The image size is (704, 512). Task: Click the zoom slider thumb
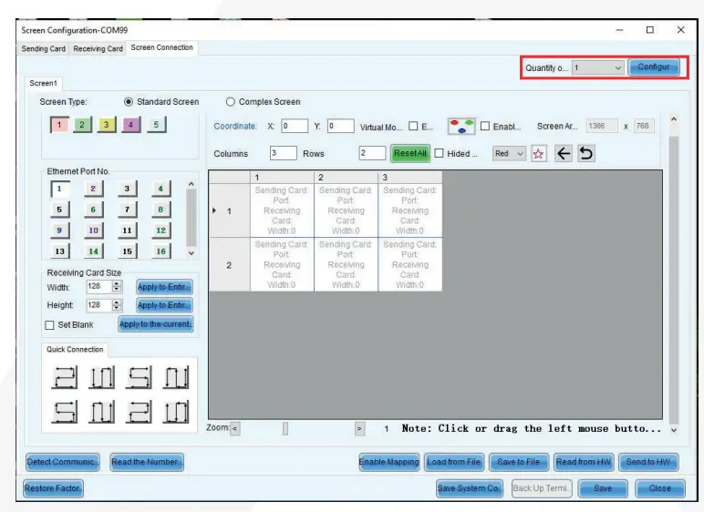285,428
